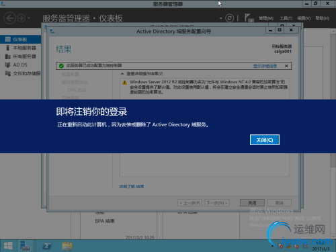336x252 pixels.
Task: Click the AD DS wizard title bar icon
Action: click(52, 31)
